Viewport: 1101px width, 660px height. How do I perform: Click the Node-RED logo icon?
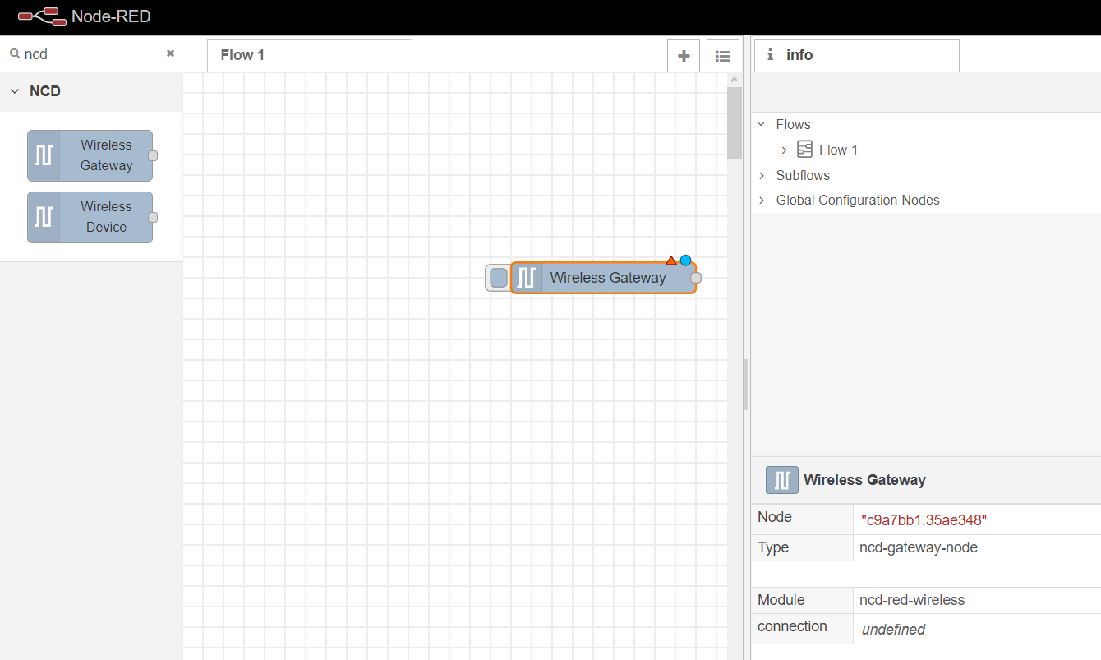coord(41,16)
